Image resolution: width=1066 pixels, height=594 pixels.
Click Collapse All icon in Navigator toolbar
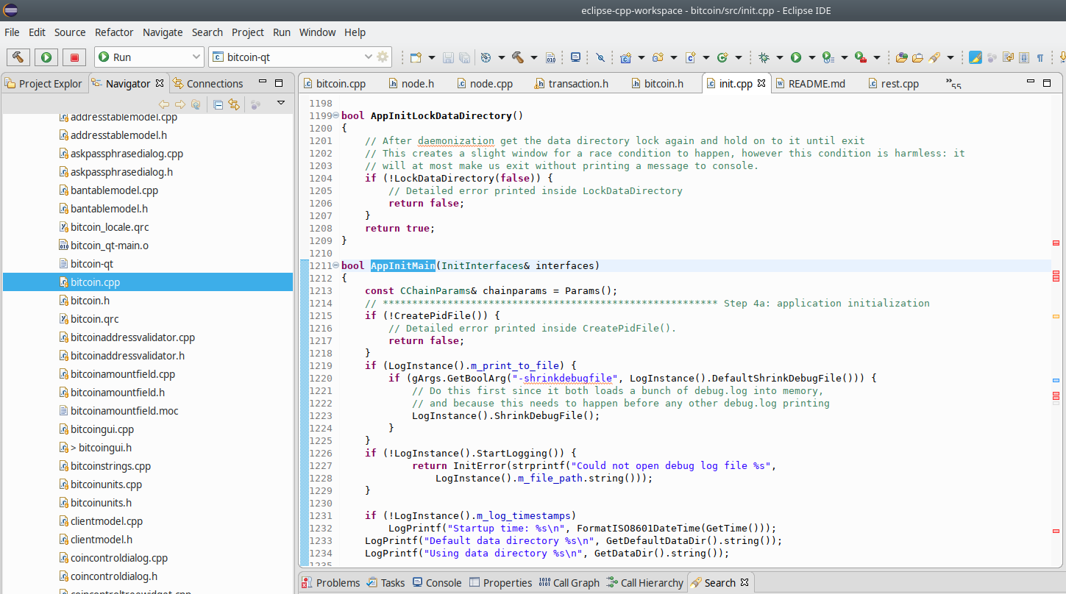(218, 104)
